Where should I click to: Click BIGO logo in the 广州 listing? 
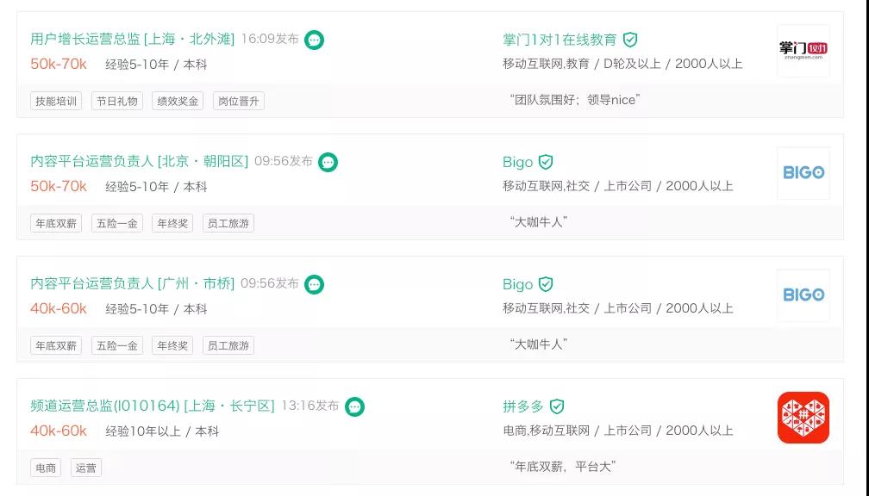[803, 295]
